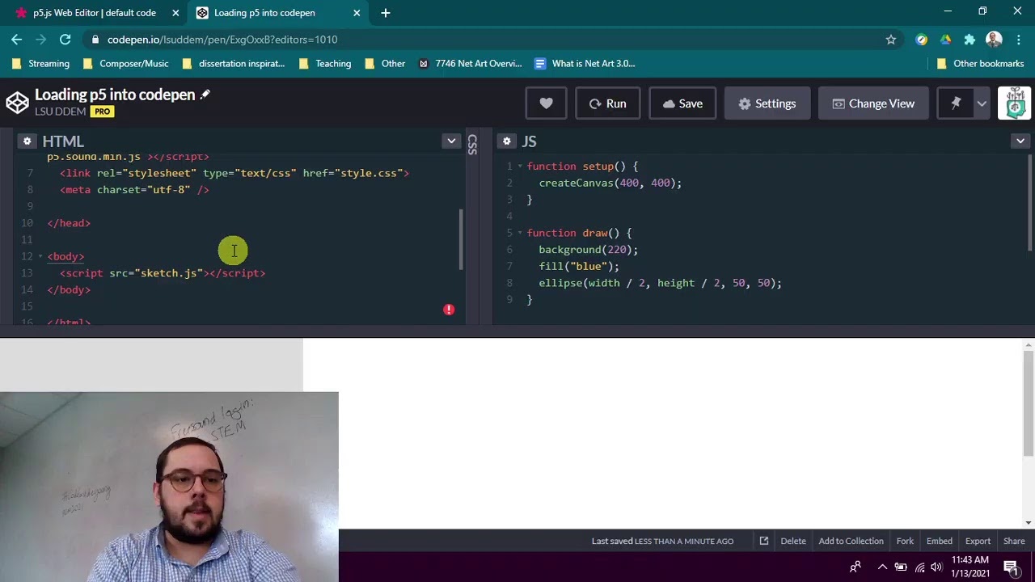Click the fill("blue") code line
Image resolution: width=1035 pixels, height=582 pixels.
pyautogui.click(x=579, y=266)
